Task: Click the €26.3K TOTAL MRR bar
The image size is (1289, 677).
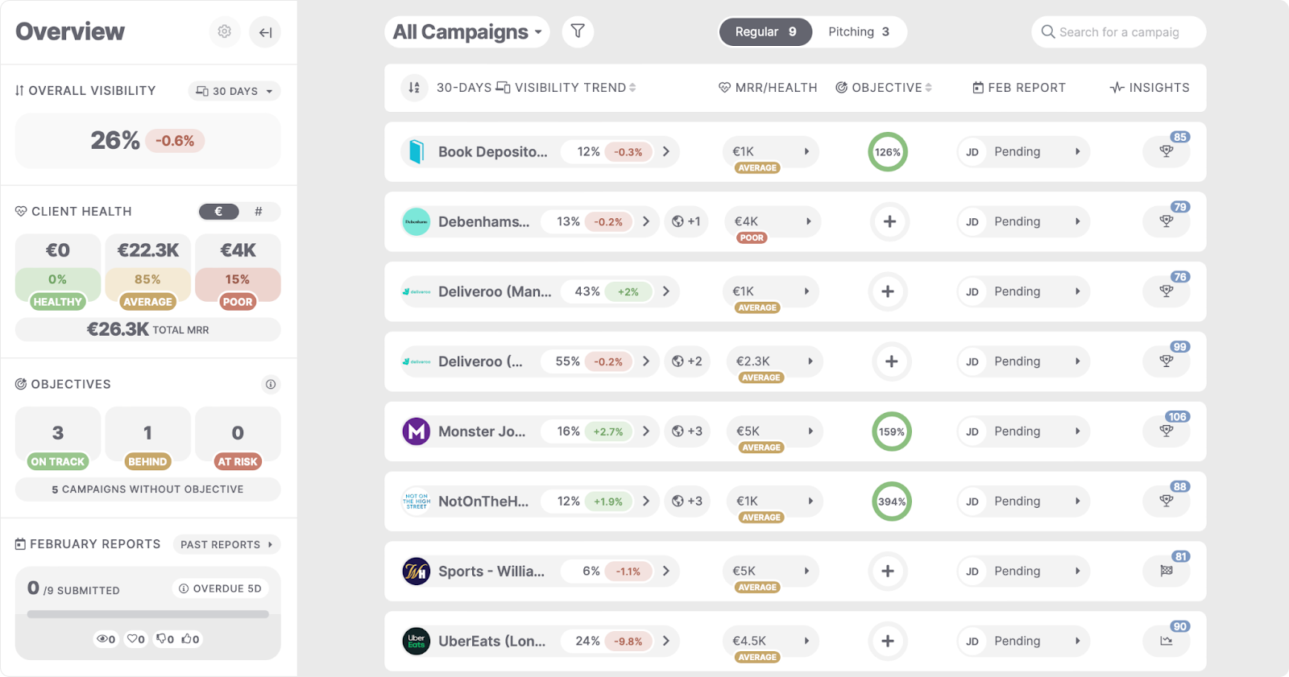Action: (147, 329)
